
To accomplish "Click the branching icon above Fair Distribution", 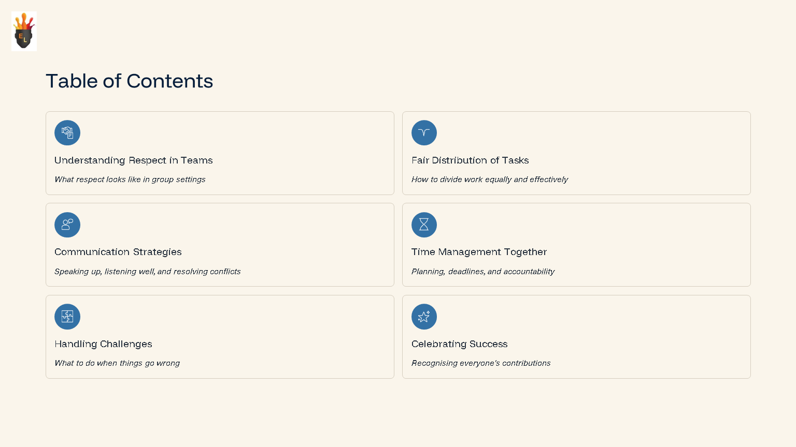I will pyautogui.click(x=424, y=133).
